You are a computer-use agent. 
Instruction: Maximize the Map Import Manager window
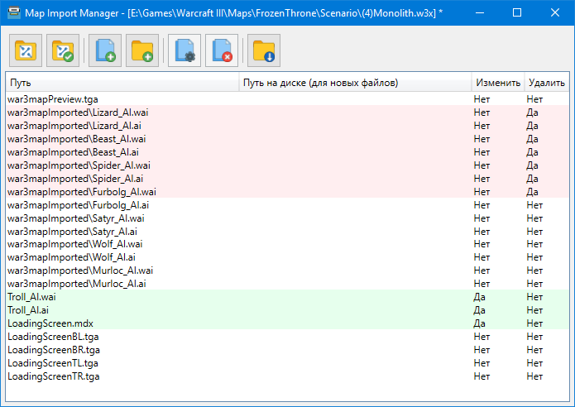point(517,13)
